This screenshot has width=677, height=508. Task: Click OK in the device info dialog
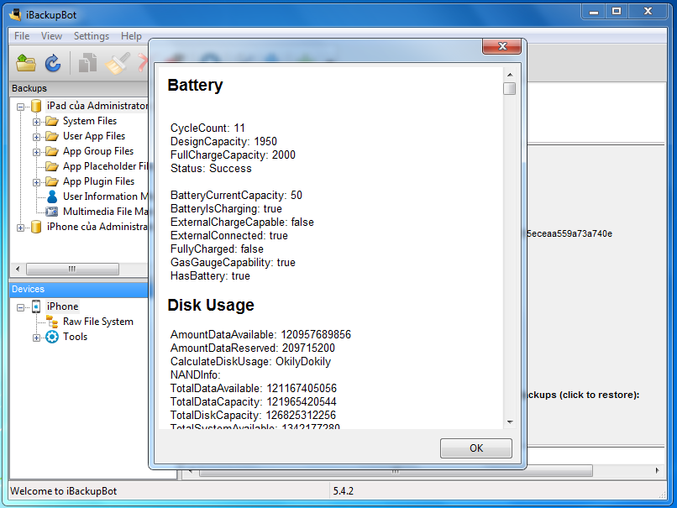tap(475, 448)
